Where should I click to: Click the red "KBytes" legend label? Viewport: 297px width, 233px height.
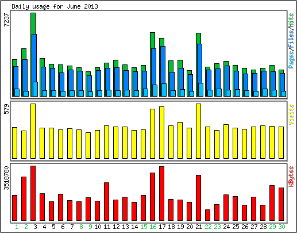point(291,177)
